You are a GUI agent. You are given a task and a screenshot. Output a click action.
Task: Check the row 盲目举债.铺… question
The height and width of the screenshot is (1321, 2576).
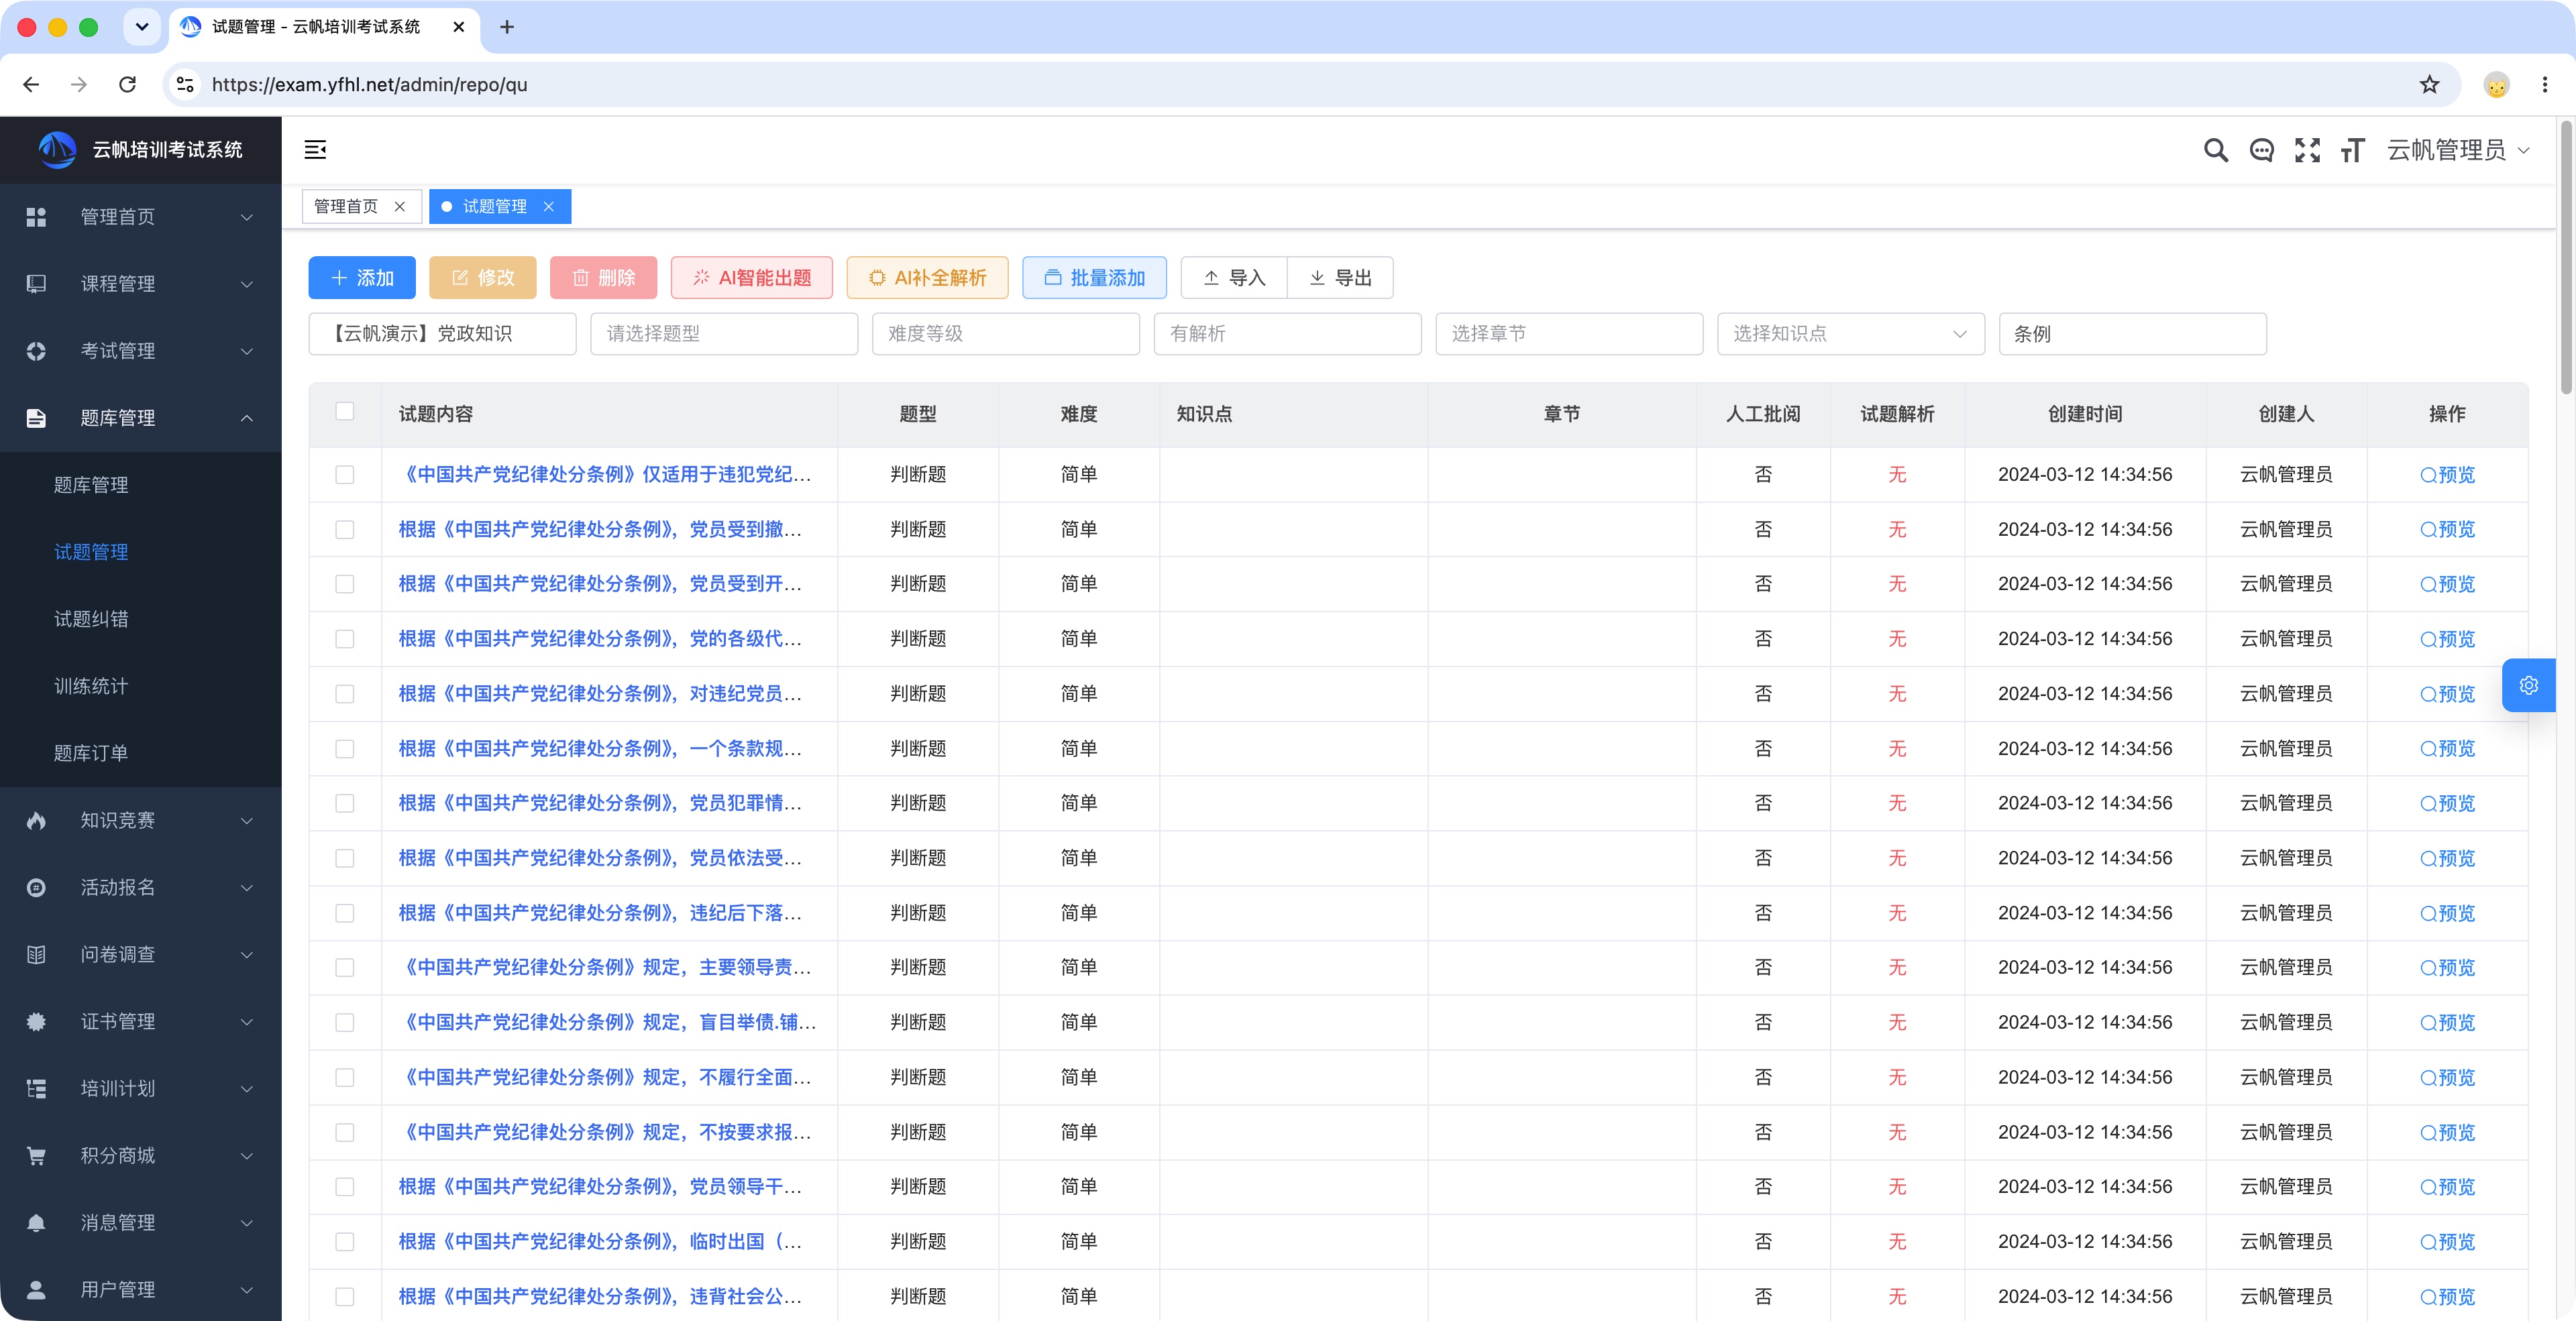pyautogui.click(x=345, y=1023)
